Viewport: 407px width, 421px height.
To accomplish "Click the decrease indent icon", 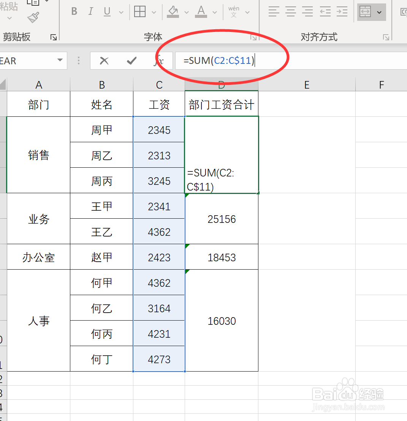I will click(x=325, y=12).
